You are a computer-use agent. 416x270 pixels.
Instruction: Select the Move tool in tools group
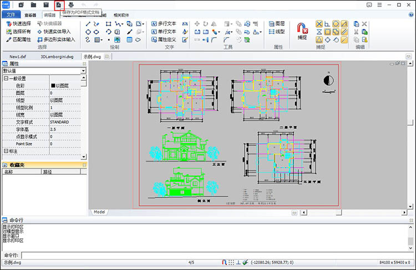tap(197, 24)
